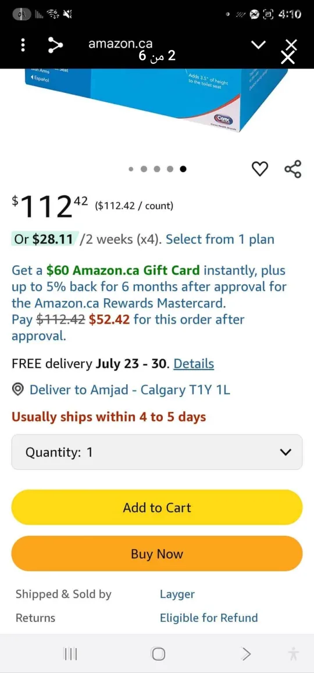Tap the back navigation arrow
Viewport: 314px width, 673px height.
click(246, 654)
